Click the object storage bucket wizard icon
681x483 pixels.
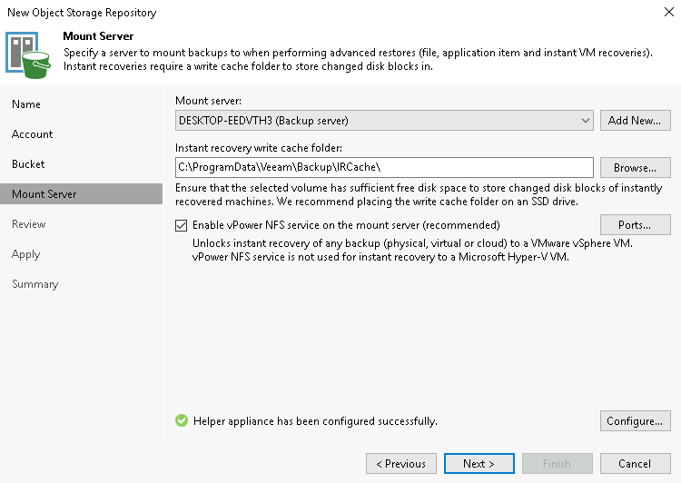(x=28, y=55)
